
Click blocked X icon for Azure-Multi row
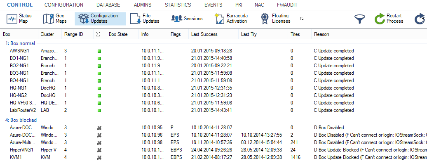[99, 143]
